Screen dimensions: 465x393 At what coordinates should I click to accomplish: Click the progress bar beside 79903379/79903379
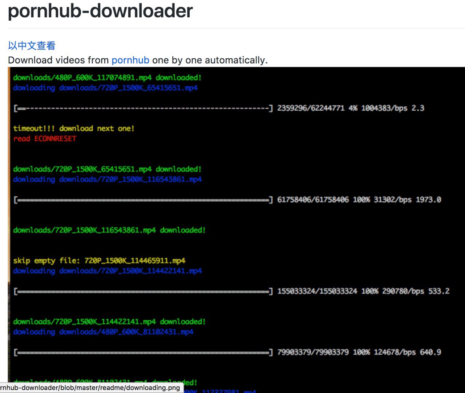(143, 352)
